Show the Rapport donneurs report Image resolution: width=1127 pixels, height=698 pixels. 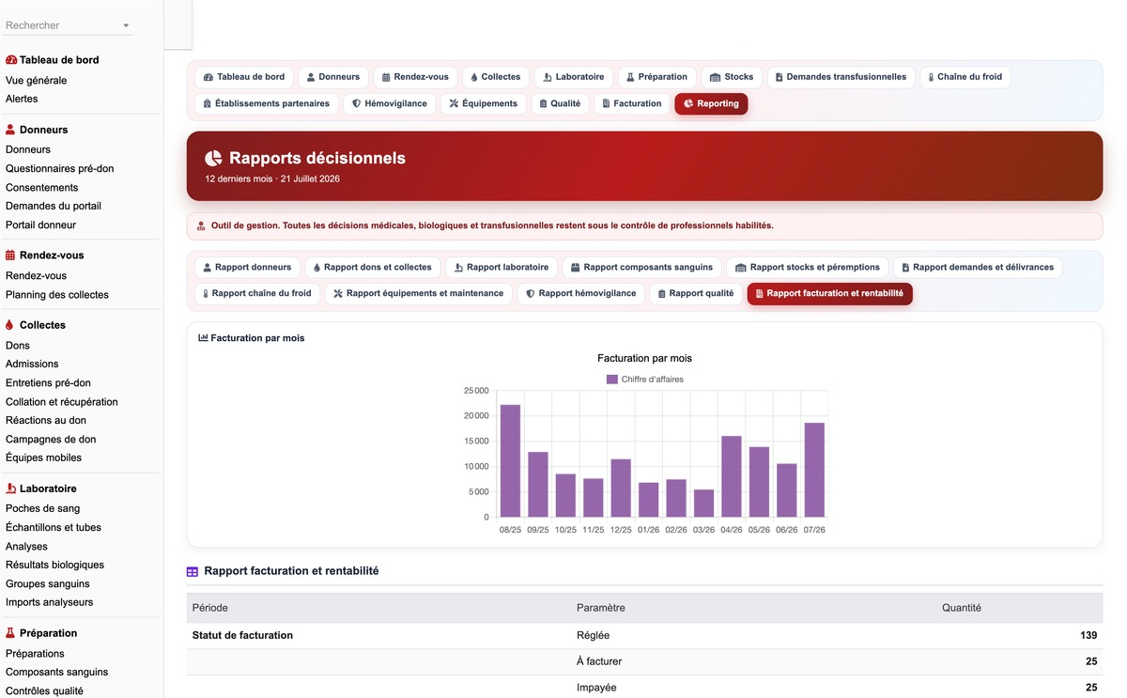click(248, 268)
